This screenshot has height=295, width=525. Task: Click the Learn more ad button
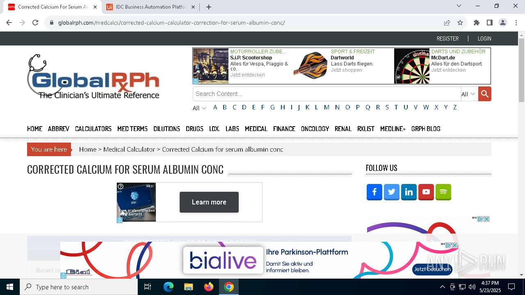click(x=209, y=202)
